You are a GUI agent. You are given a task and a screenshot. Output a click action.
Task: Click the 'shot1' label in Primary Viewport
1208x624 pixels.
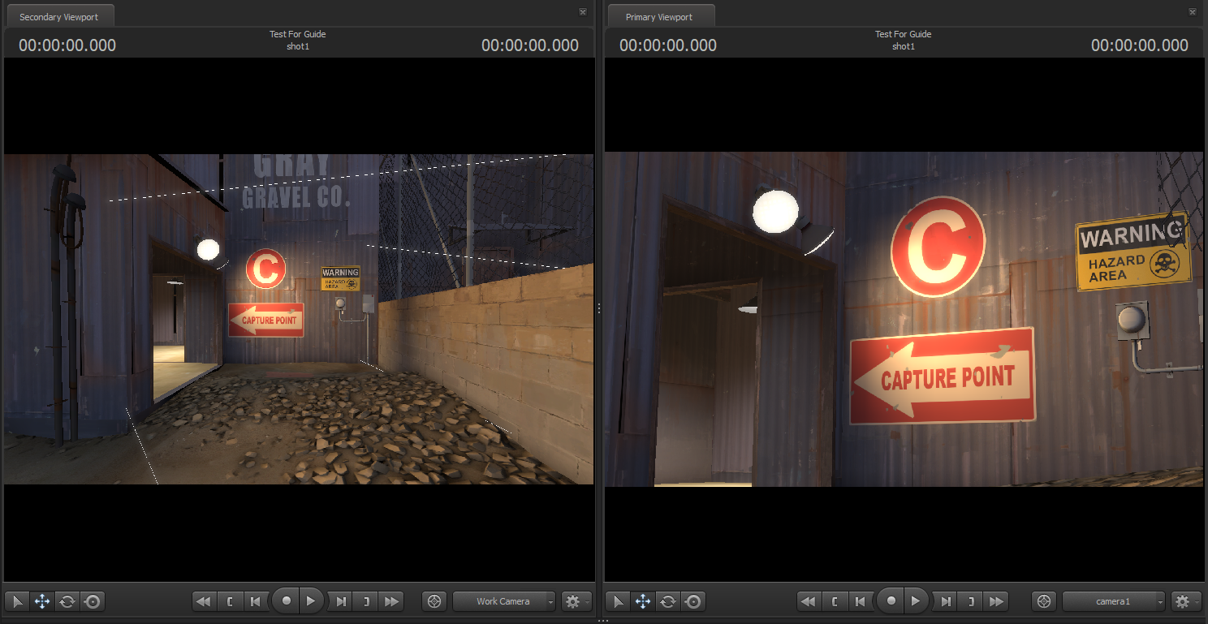pos(904,46)
